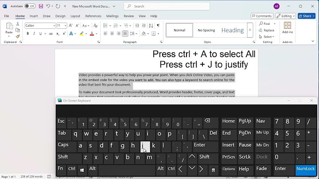Open the Add-ins icon

tap(288, 28)
